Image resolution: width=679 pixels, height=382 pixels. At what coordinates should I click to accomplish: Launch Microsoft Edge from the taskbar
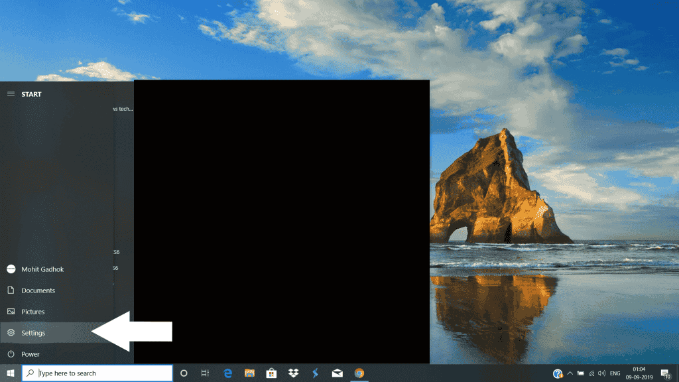(227, 373)
